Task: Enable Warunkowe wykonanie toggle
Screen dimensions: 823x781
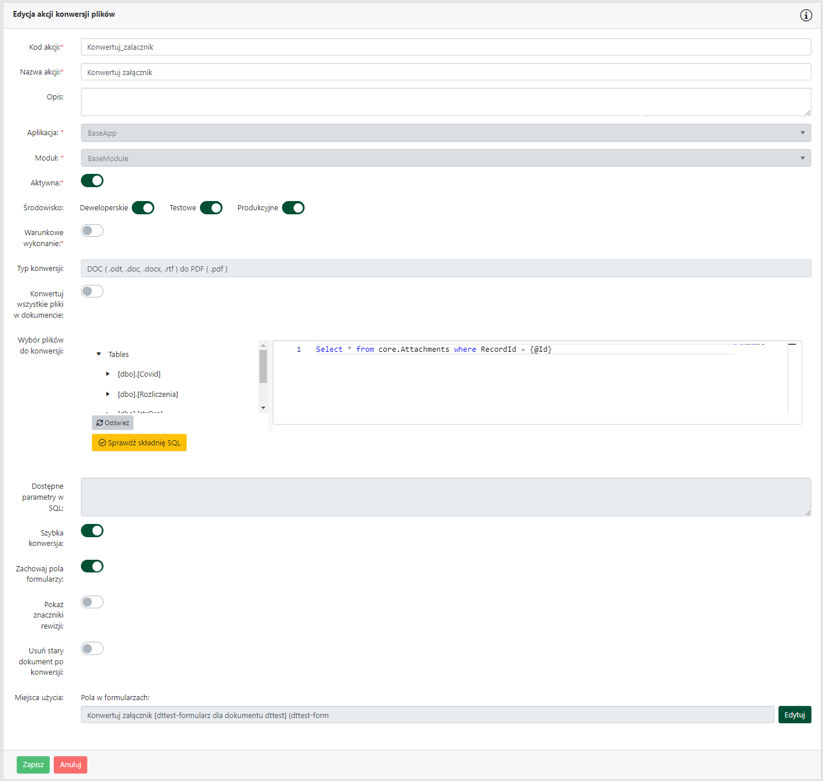Action: pos(92,231)
